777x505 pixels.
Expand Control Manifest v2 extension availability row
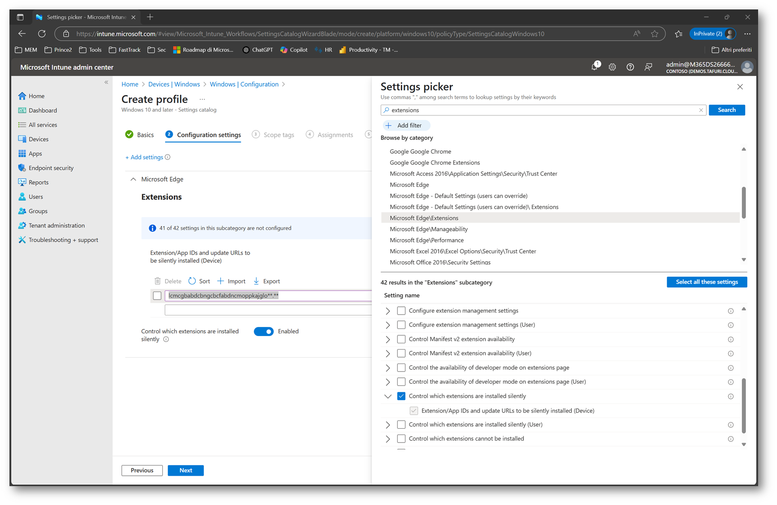click(388, 339)
